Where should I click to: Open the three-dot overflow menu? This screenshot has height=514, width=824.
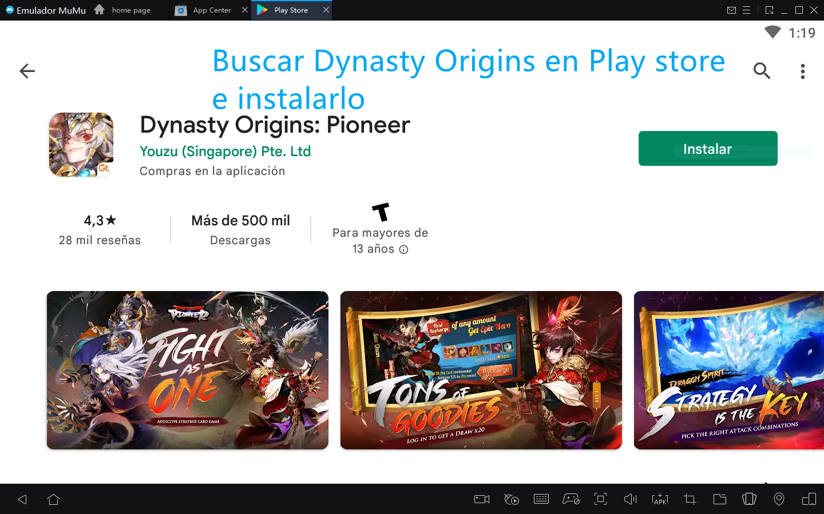coord(803,71)
